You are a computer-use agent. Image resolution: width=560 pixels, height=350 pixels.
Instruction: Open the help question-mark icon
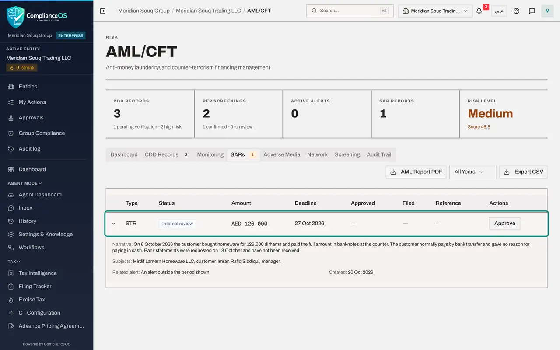pyautogui.click(x=516, y=11)
